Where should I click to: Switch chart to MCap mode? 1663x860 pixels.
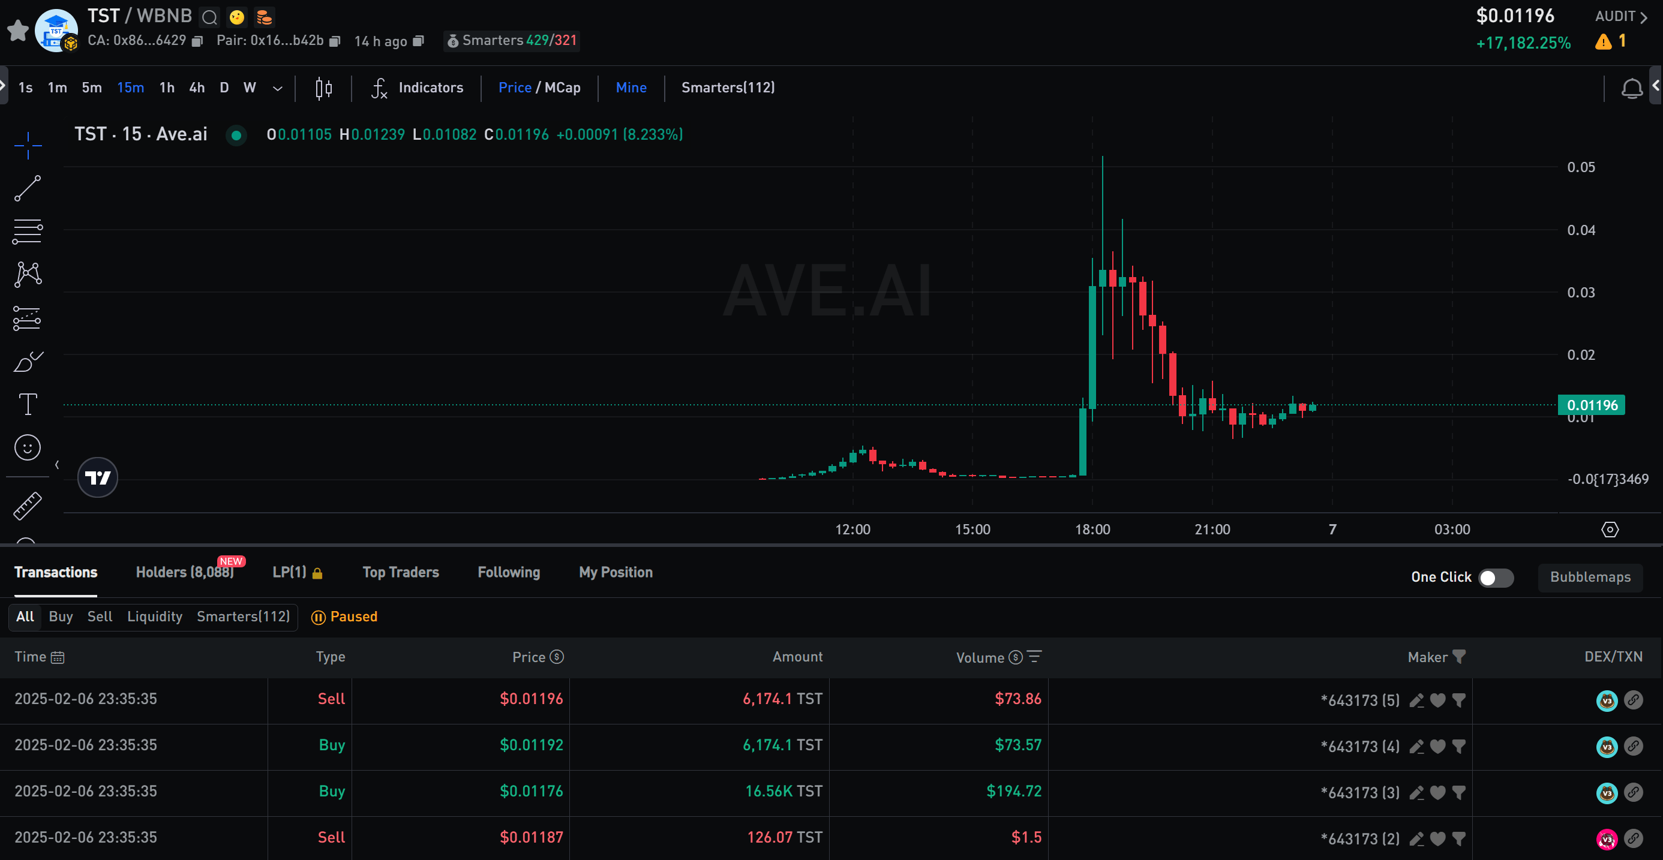[x=562, y=88]
